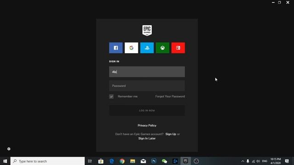The image size is (294, 165).
Task: Choose Sign In Later link
Action: 147,138
